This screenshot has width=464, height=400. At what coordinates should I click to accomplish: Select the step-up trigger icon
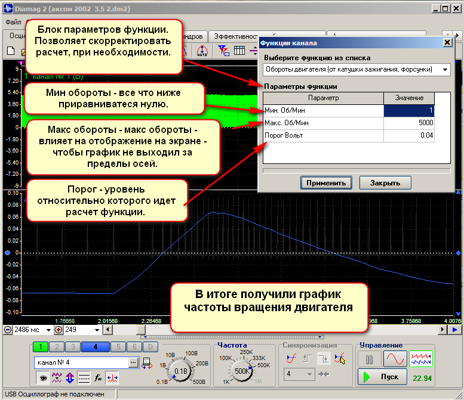(308, 358)
